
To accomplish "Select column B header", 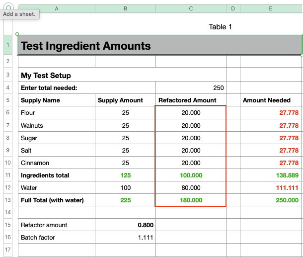I will pyautogui.click(x=125, y=8).
